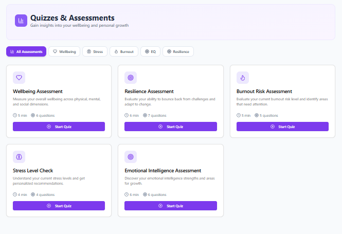342x234 pixels.
Task: Select the All Assessments filter tab
Action: point(26,51)
